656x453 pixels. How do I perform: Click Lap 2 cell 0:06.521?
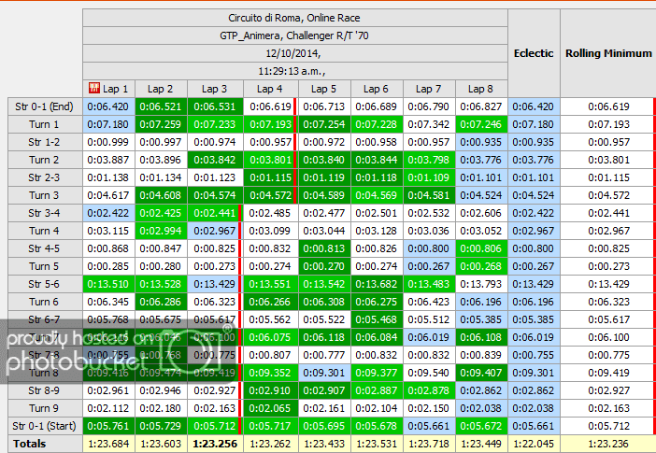(161, 106)
